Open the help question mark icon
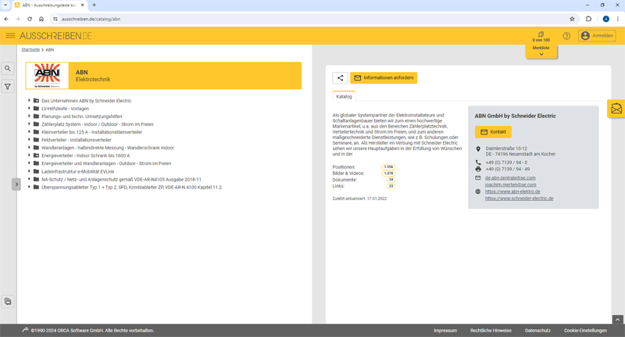 [566, 36]
